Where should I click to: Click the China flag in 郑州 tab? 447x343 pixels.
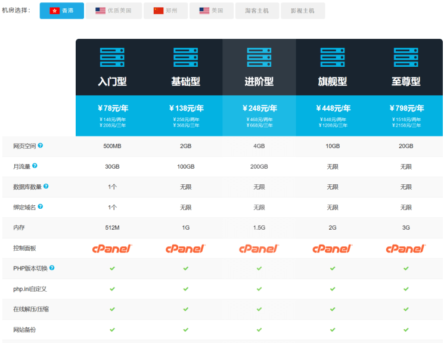click(x=159, y=11)
